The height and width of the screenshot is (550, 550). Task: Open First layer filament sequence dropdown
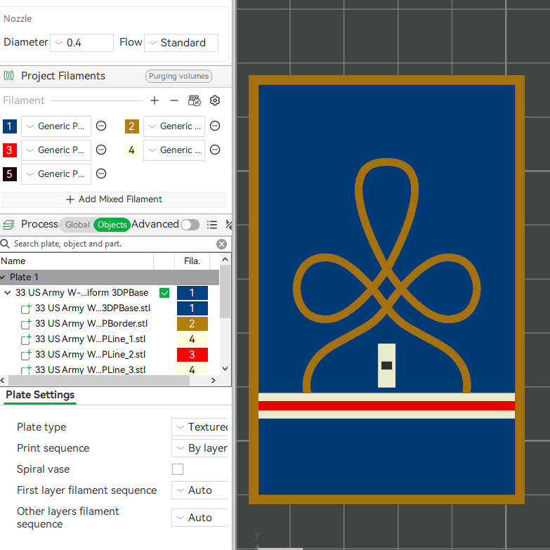pos(199,490)
